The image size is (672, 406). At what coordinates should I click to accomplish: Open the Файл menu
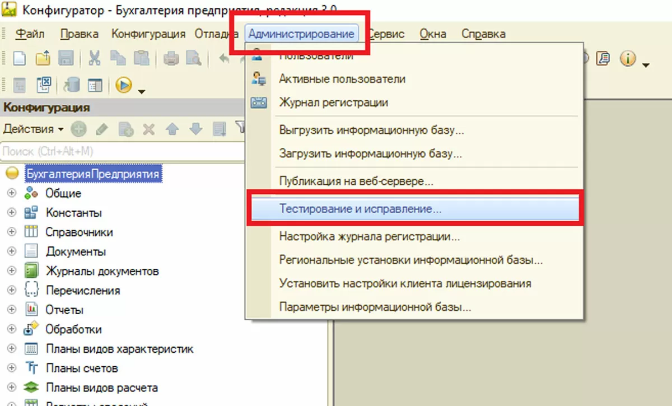(x=30, y=34)
